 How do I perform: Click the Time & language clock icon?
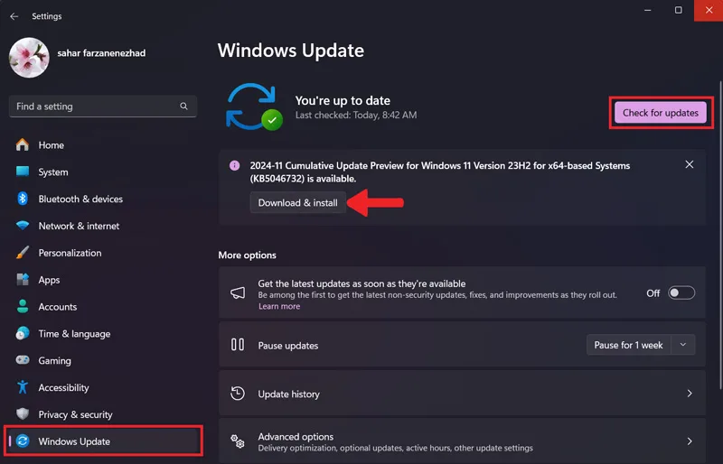(22, 333)
